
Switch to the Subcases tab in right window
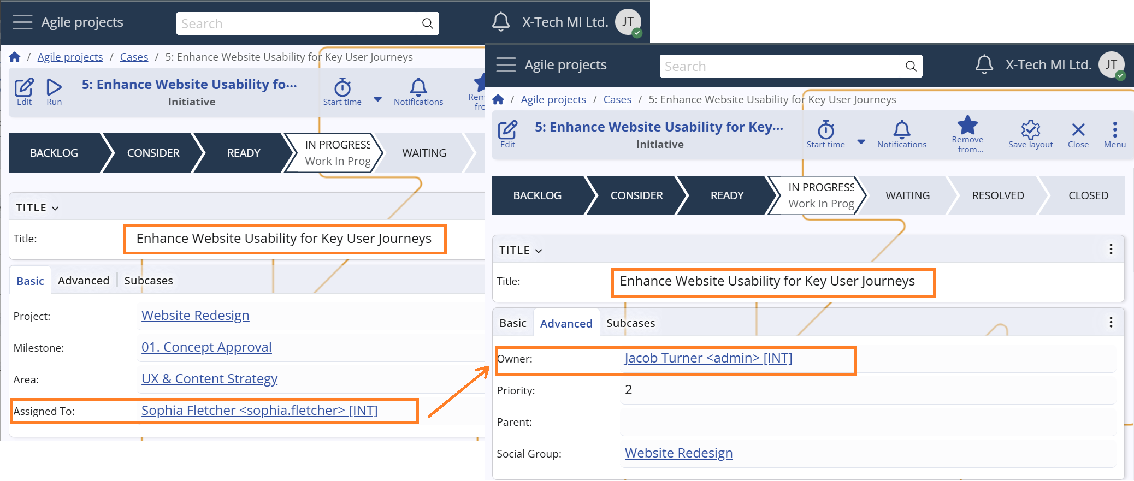[630, 323]
